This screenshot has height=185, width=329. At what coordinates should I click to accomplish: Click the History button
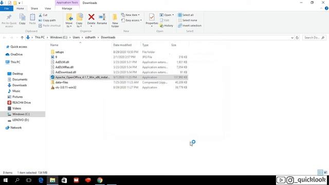[167, 26]
